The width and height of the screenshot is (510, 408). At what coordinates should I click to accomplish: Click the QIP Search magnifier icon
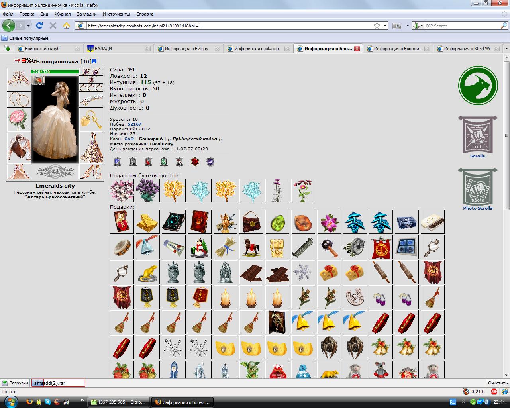pyautogui.click(x=504, y=25)
